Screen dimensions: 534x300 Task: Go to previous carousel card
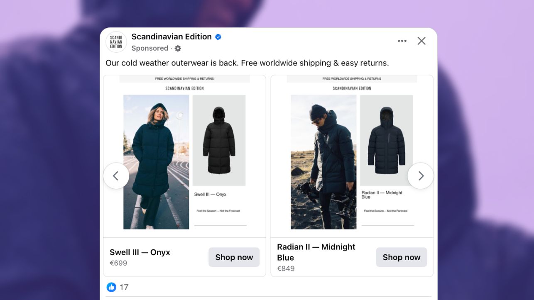point(116,176)
